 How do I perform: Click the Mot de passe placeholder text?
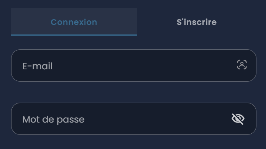[x=54, y=120]
